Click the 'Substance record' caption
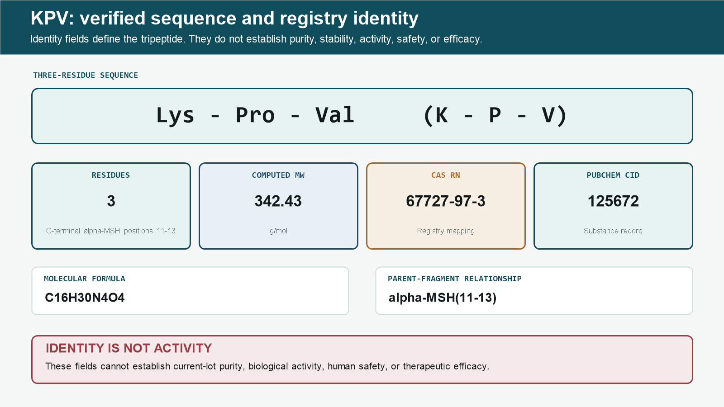 [x=613, y=231]
